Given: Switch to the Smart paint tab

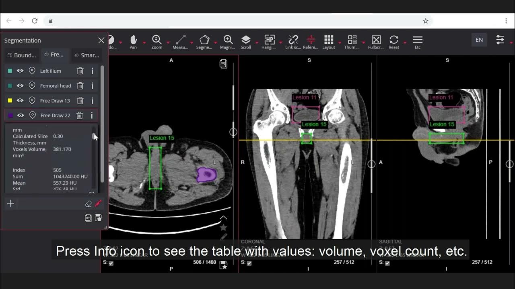Looking at the screenshot, I should coord(87,55).
